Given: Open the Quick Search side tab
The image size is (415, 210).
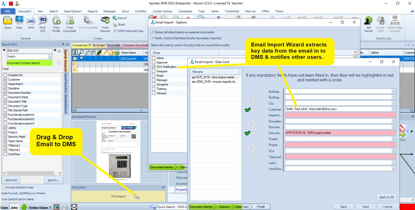Looking at the screenshot, I should tap(66, 61).
